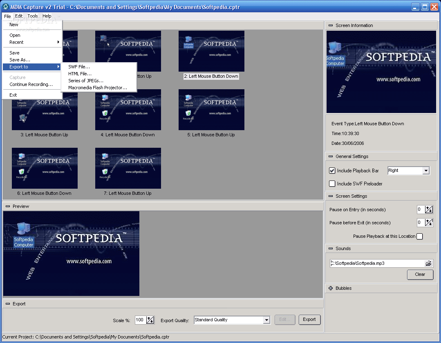Image resolution: width=441 pixels, height=343 pixels.
Task: Click the Pause on Entry value field
Action: pos(421,209)
